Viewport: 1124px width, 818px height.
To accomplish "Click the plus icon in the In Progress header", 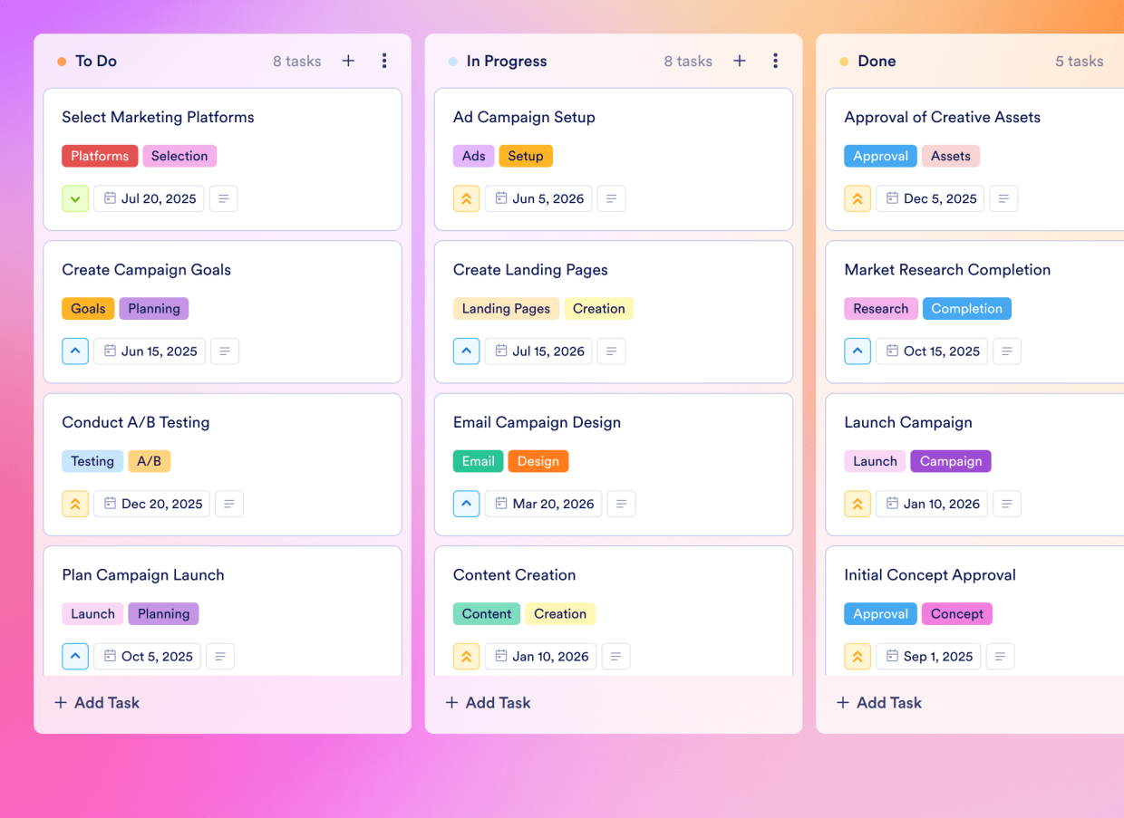I will (x=740, y=61).
